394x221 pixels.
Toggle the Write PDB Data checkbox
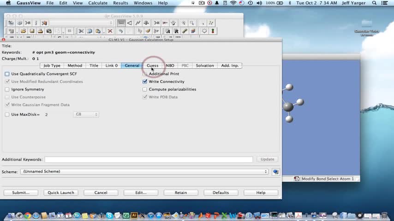(145, 97)
